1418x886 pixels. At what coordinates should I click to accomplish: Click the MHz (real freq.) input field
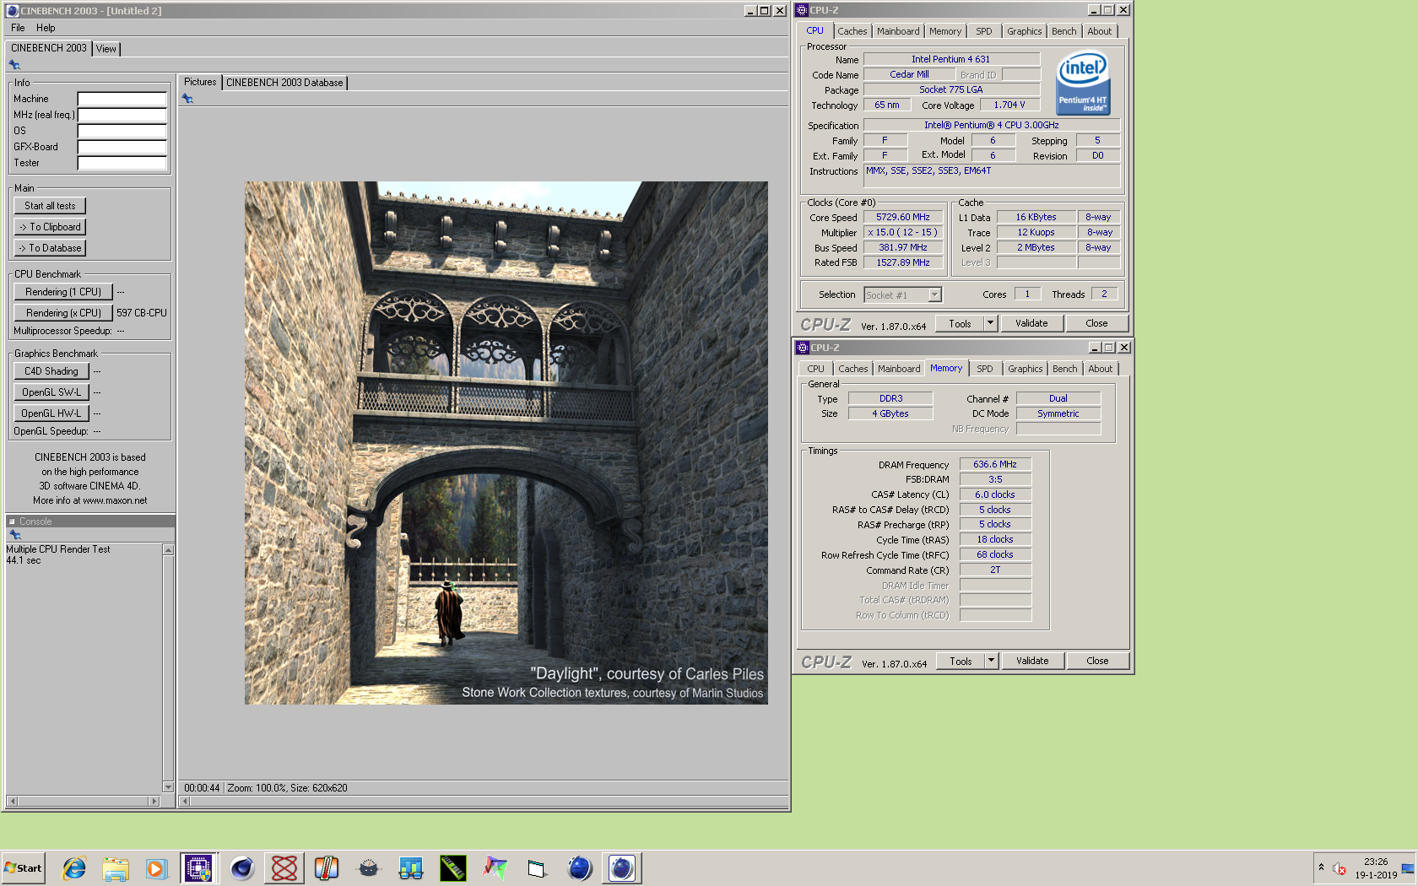click(x=122, y=115)
